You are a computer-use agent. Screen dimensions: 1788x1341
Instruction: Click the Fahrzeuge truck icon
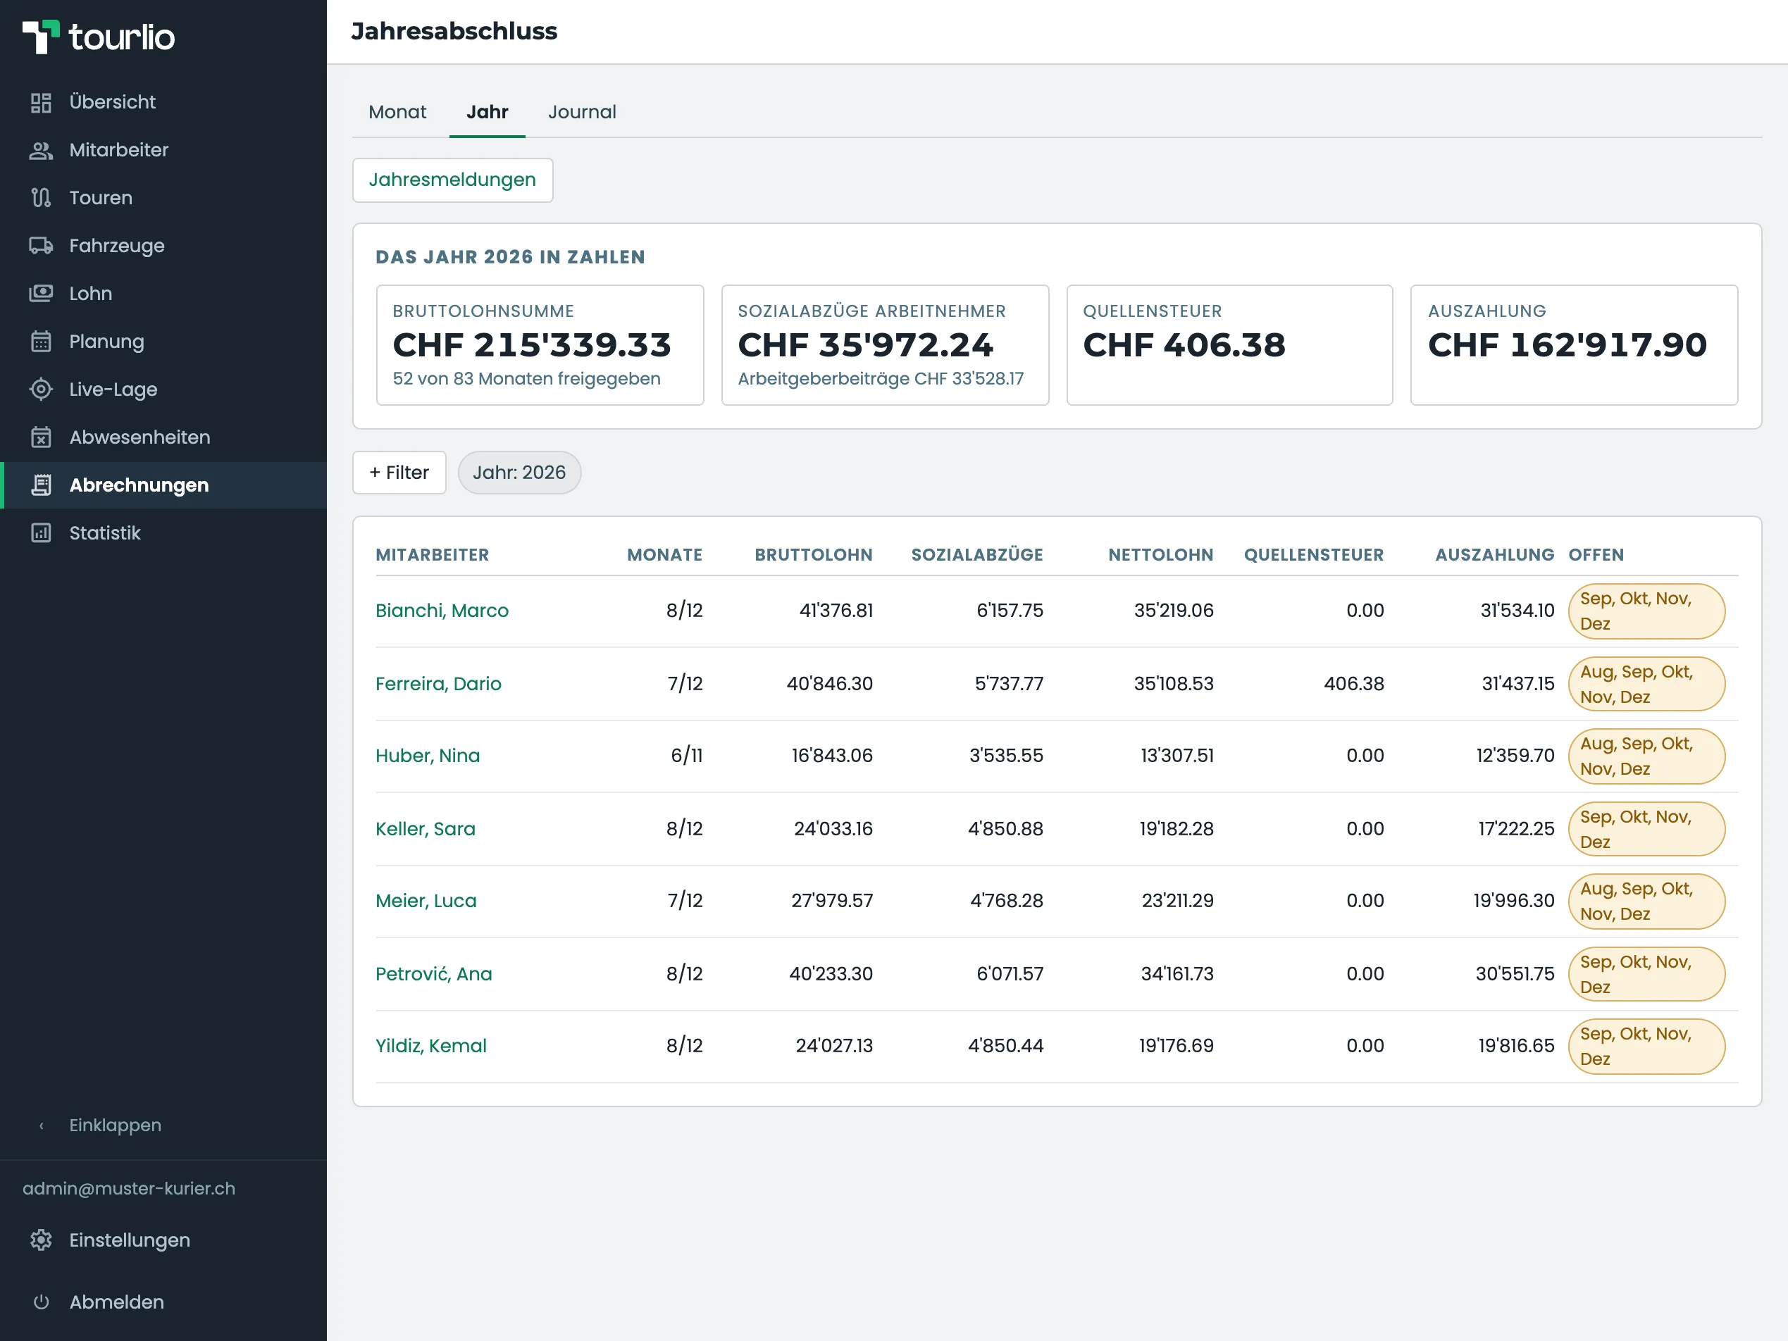pos(42,246)
